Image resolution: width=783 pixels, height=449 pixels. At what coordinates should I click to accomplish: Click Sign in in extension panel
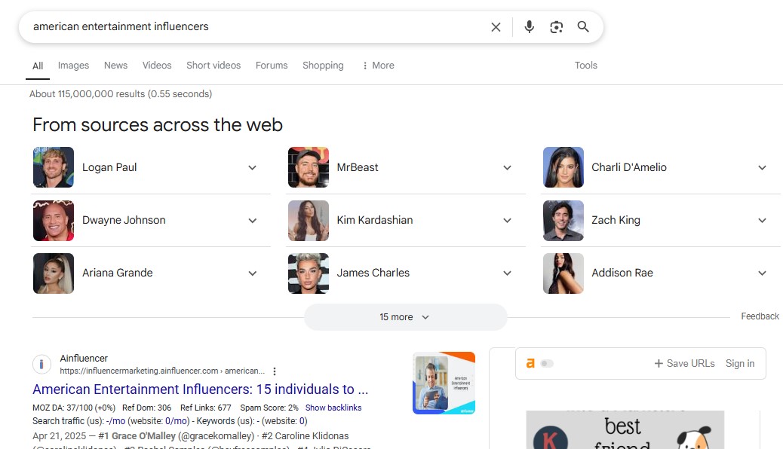pyautogui.click(x=740, y=363)
